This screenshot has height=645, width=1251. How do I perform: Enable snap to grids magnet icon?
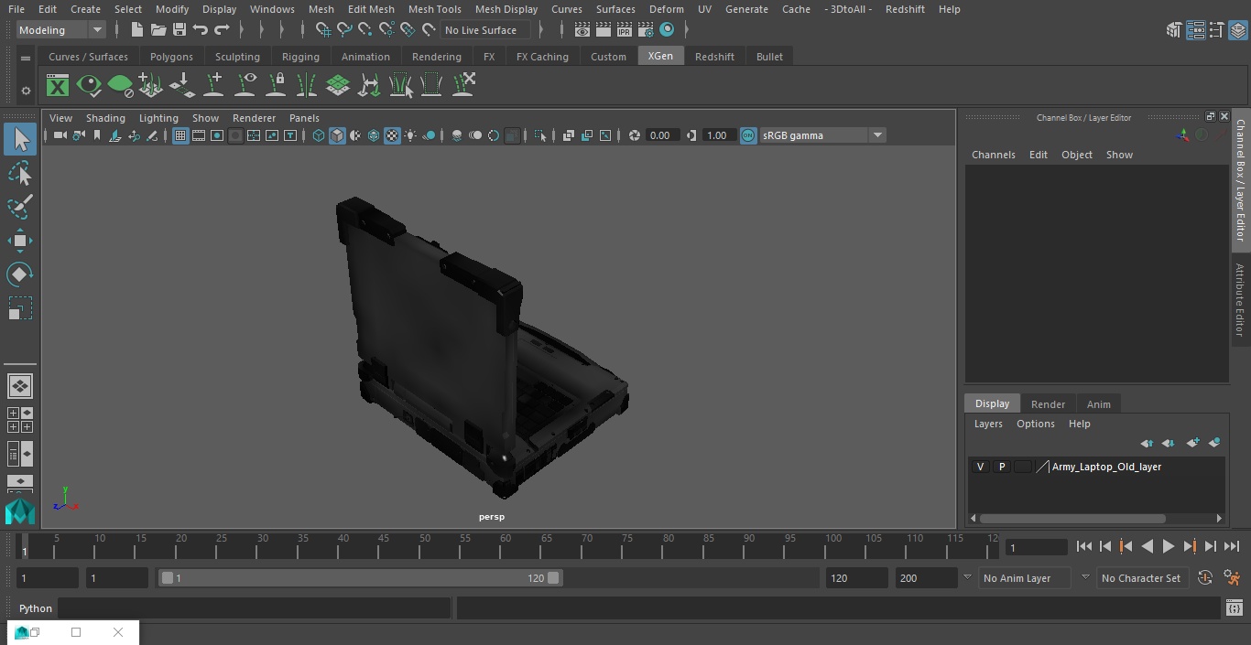[x=322, y=30]
